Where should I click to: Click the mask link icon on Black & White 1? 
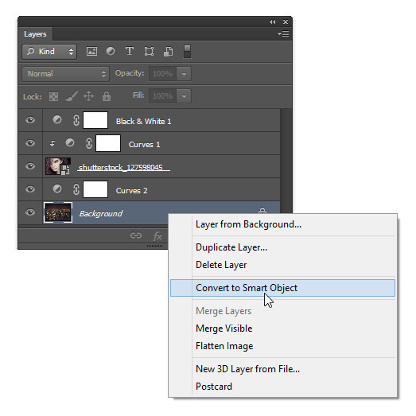coord(76,120)
